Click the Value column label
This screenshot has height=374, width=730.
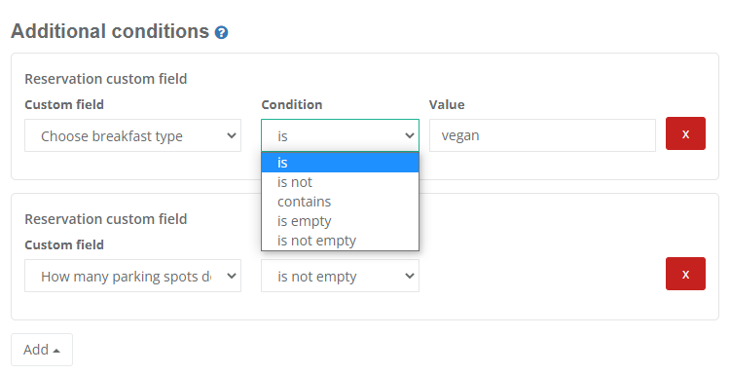[447, 104]
